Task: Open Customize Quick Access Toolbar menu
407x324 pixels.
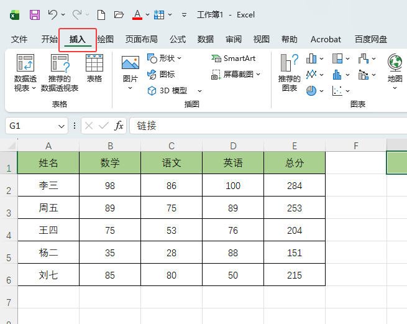Action: tap(184, 15)
